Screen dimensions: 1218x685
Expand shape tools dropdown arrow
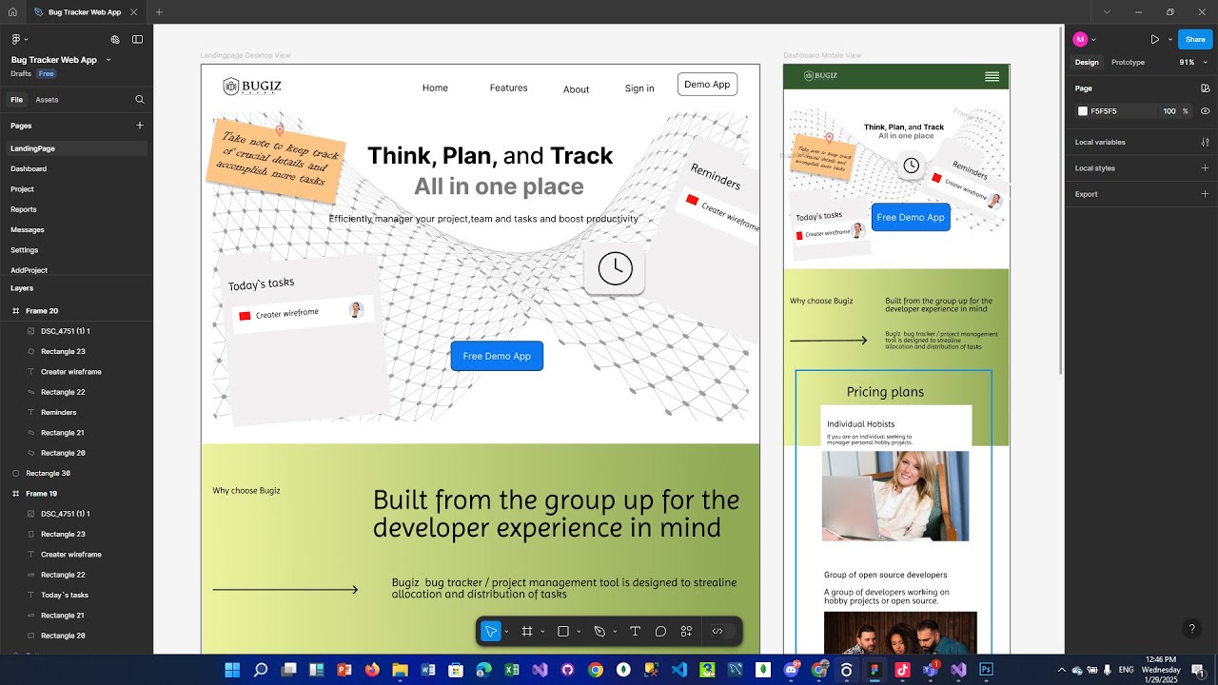[579, 632]
